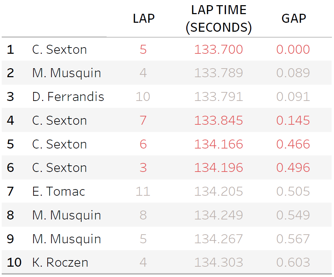
Task: Select the 134.249 lap time cell
Action: pyautogui.click(x=218, y=215)
